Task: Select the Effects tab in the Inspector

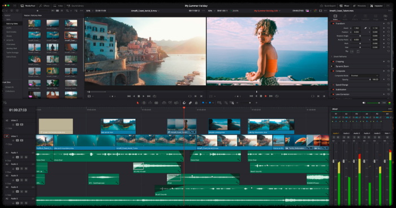Action: 355,17
